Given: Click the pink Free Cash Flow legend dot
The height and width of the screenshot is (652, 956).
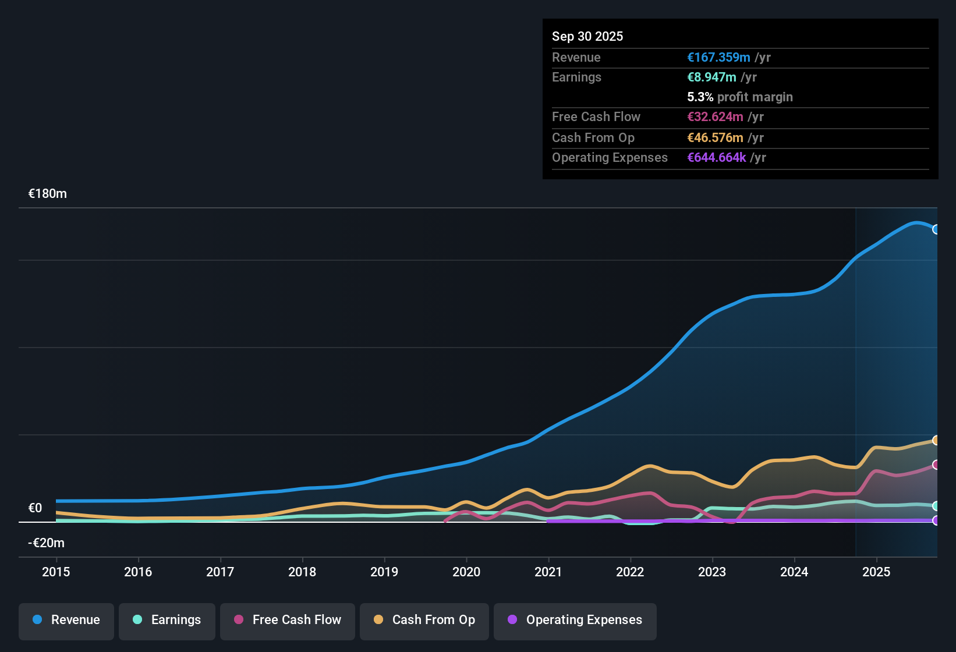Looking at the screenshot, I should pos(238,620).
